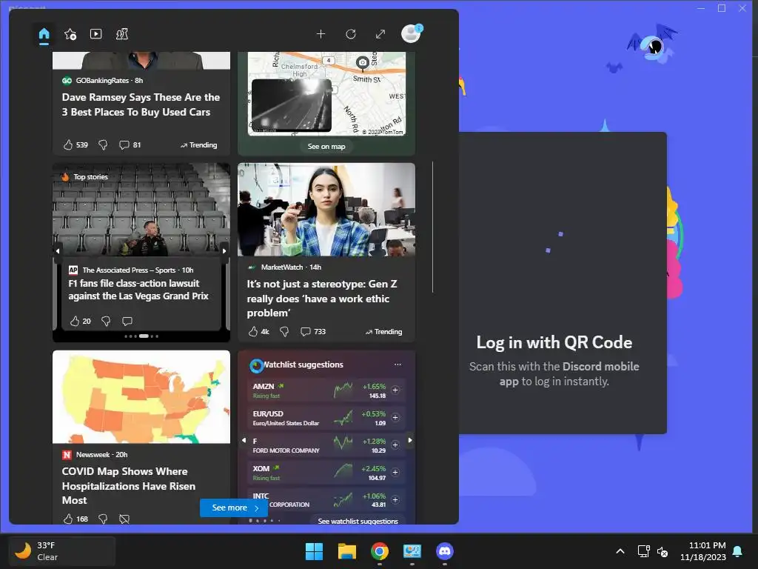Go to next watchlist page arrow
The image size is (758, 569).
coord(410,440)
